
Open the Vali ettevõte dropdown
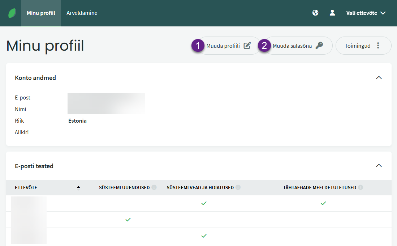[366, 13]
